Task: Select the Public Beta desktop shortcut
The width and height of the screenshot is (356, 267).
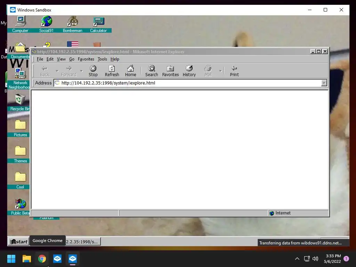Action: pos(20,207)
